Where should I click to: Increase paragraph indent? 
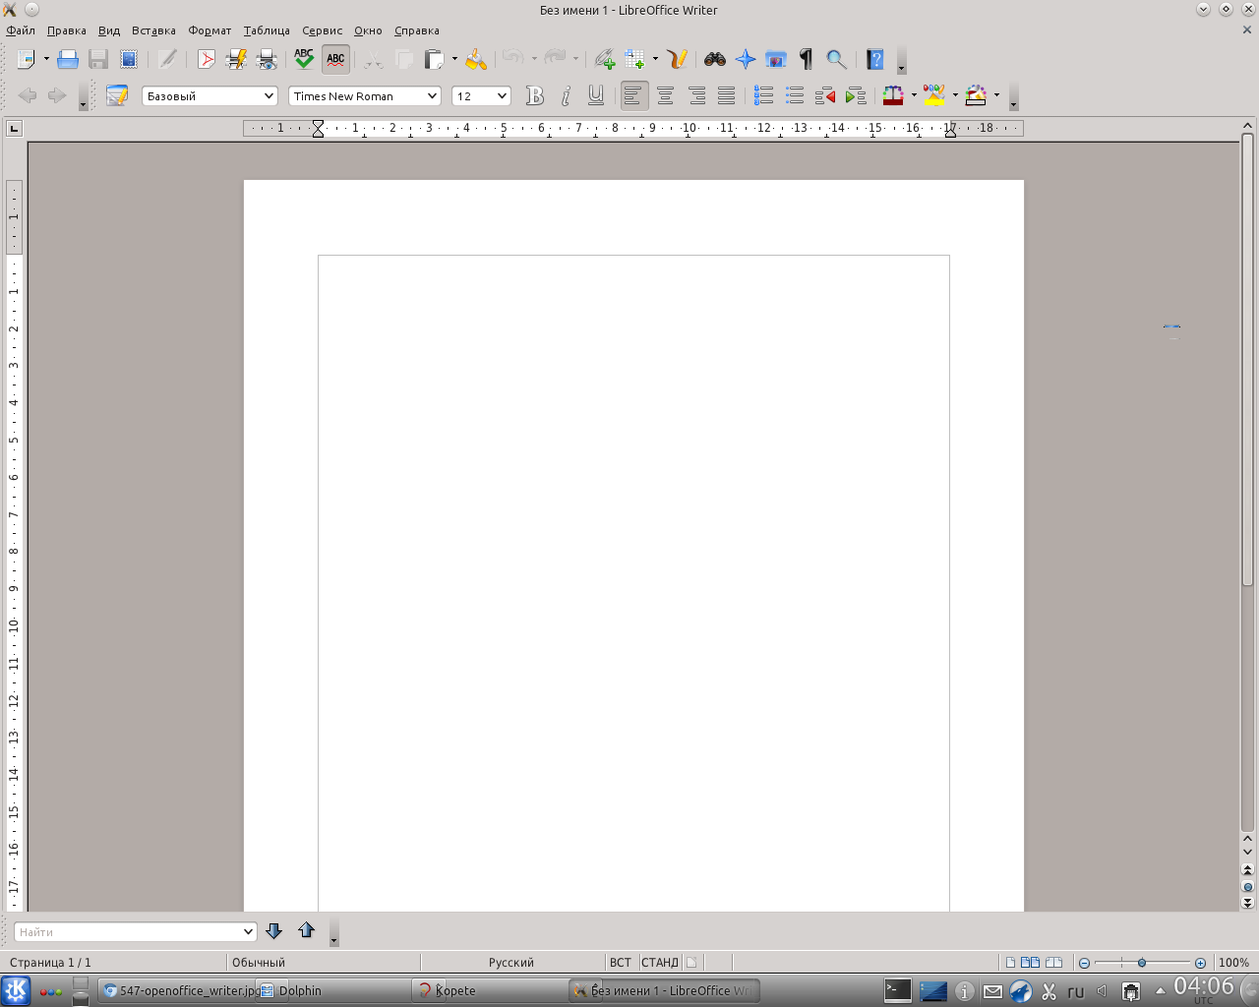pos(856,95)
